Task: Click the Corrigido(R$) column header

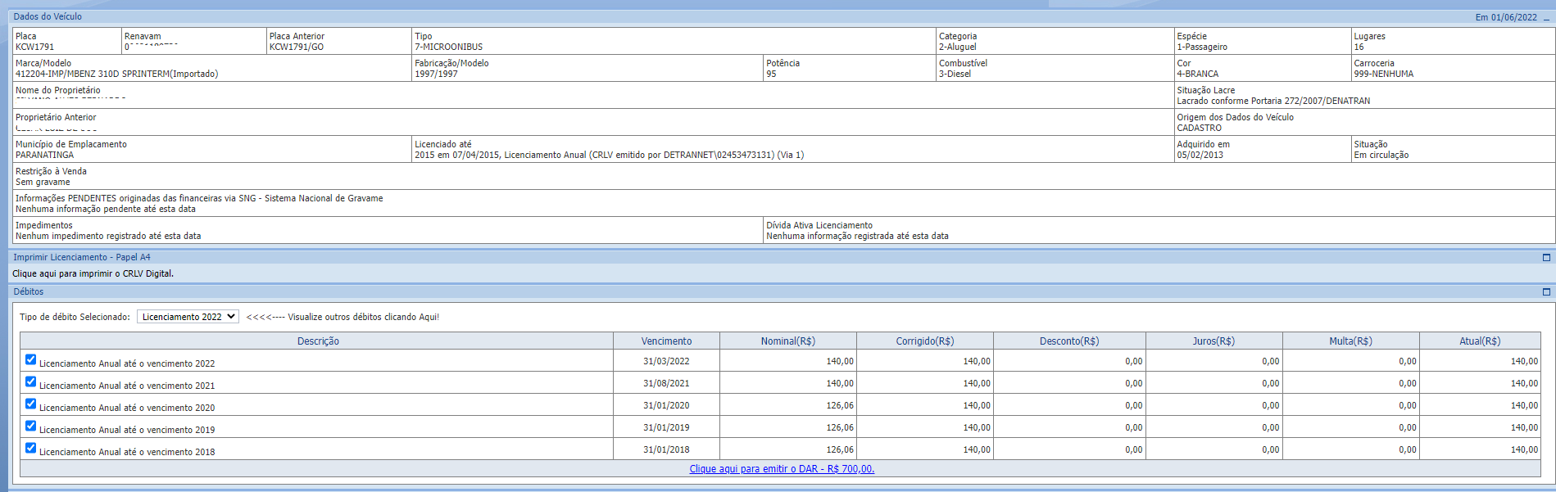Action: point(925,341)
